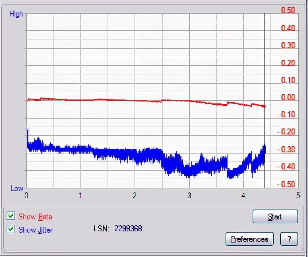Click the -0.30 scale value
308x257 pixels.
286,149
